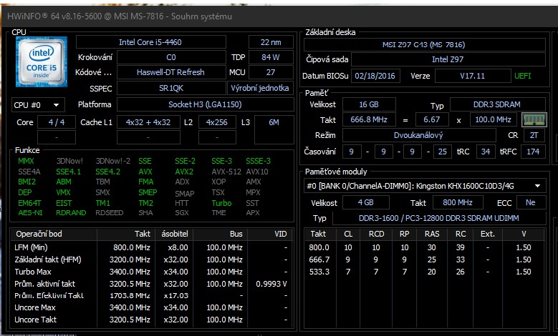Select the Dvoukanálový memory mode field
The width and height of the screenshot is (558, 336).
[x=418, y=135]
